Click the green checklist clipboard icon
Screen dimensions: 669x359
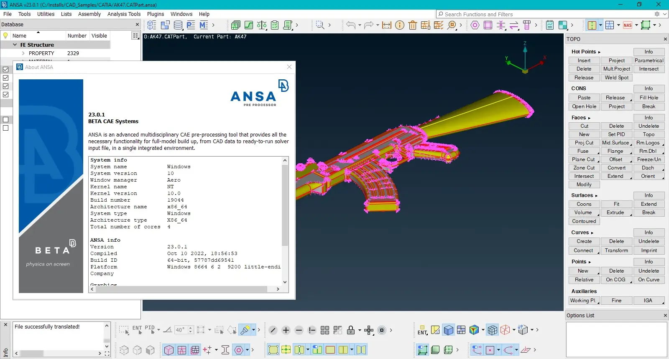click(x=275, y=25)
